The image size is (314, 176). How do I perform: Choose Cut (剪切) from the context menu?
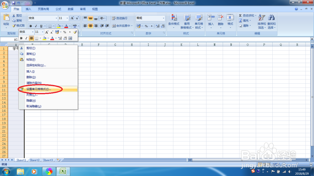[48, 48]
